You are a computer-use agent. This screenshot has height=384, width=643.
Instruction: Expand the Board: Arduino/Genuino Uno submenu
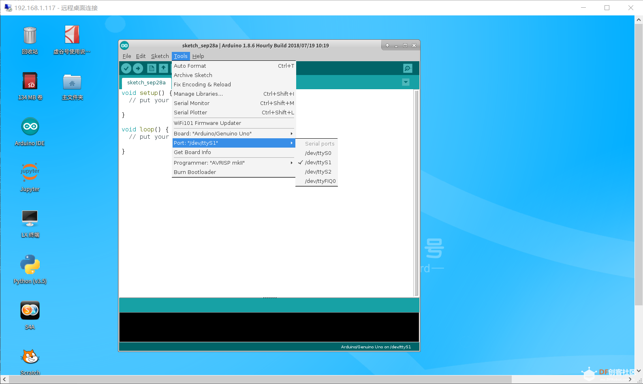[233, 134]
